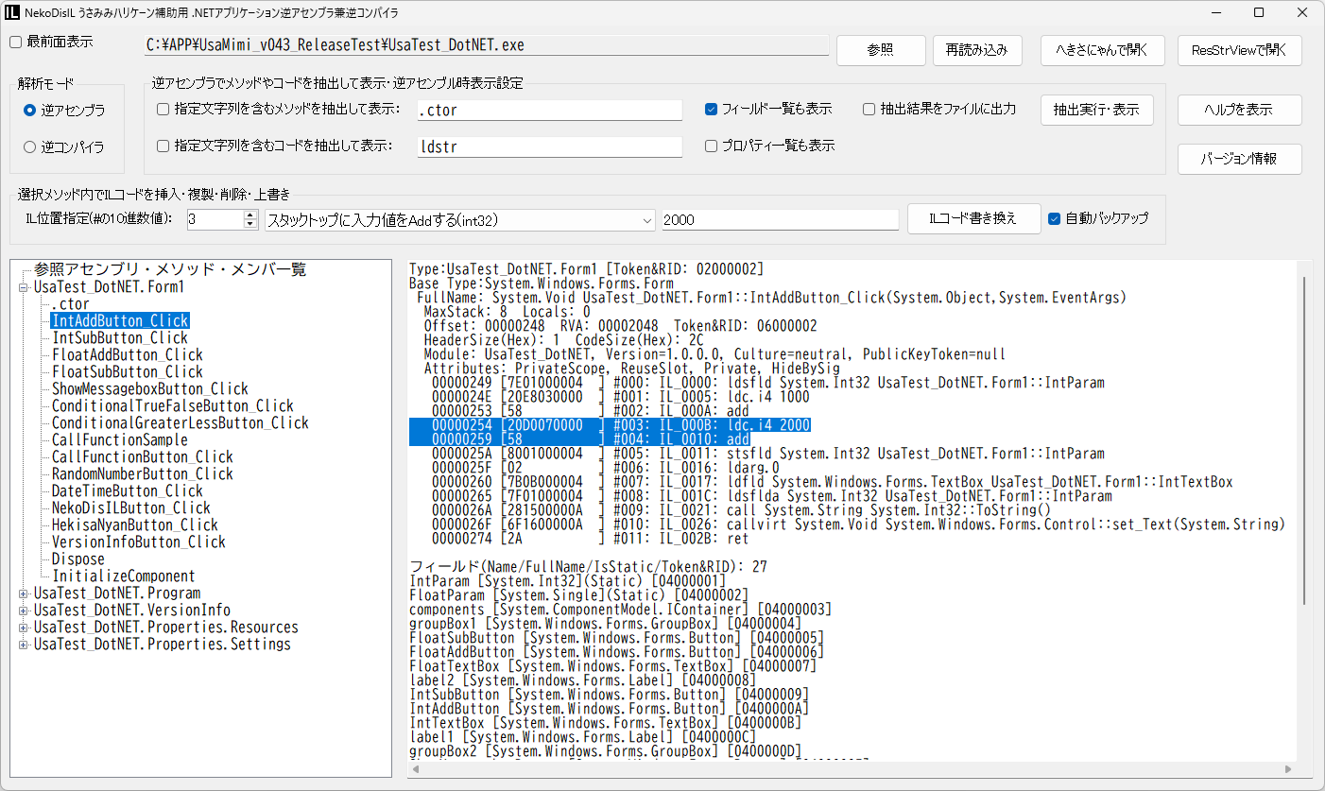1325x791 pixels.
Task: Expand UsaTest_DotNET.Properties.Resources tree node
Action: click(x=24, y=628)
